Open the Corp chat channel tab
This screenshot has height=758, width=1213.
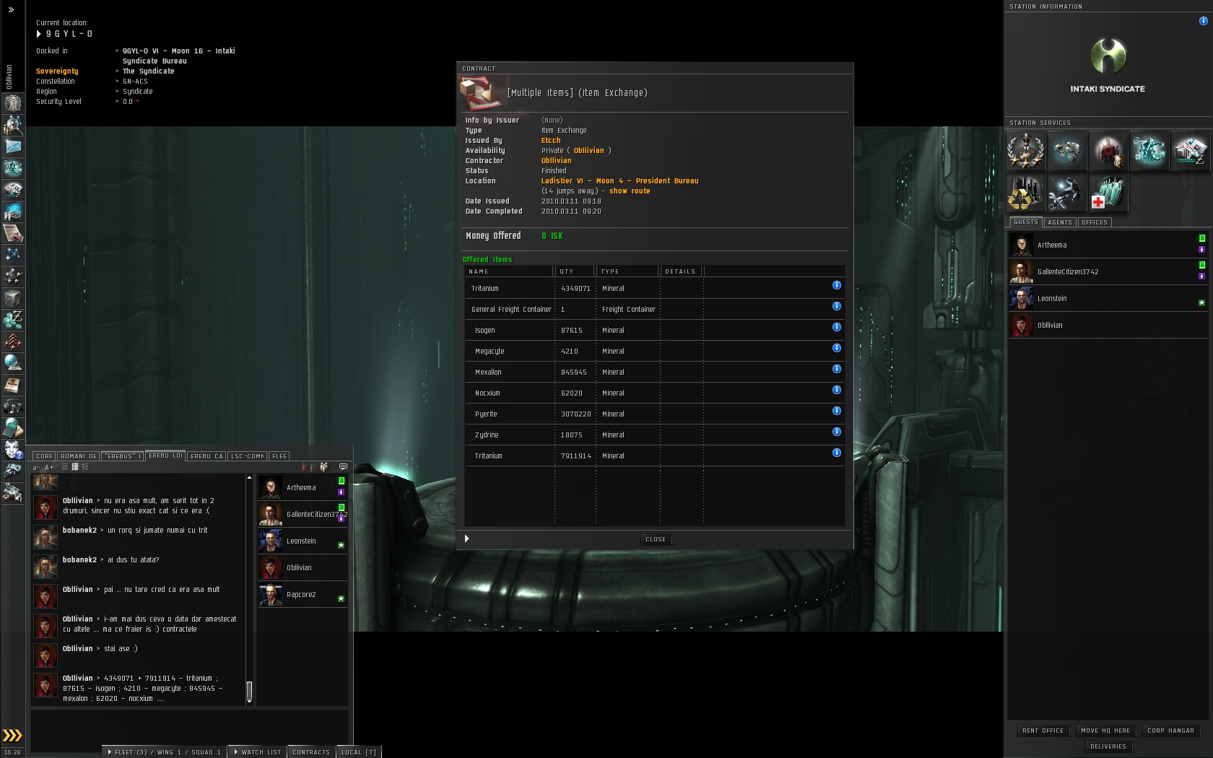pyautogui.click(x=44, y=456)
